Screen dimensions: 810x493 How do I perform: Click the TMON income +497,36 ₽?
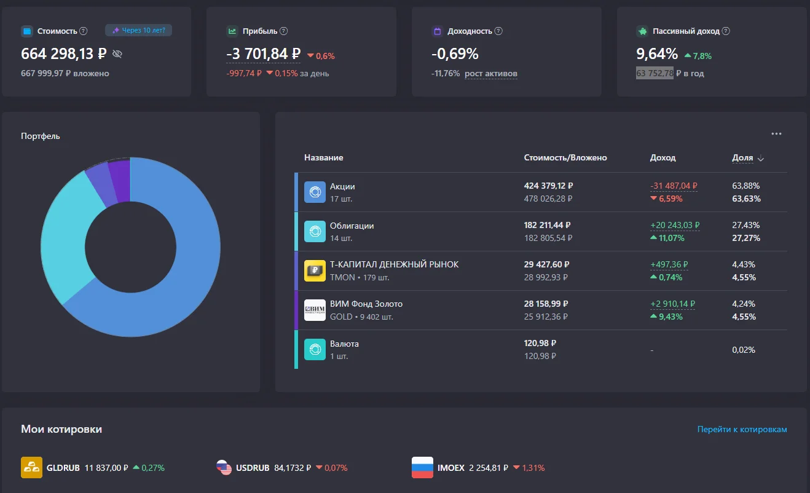pos(669,264)
